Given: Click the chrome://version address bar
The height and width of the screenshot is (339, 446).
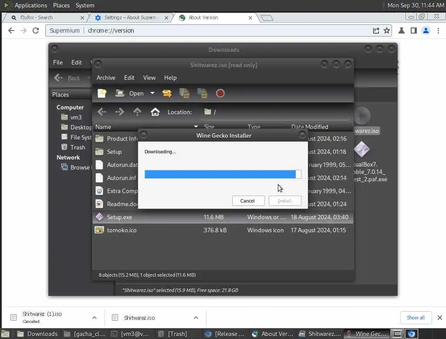Looking at the screenshot, I should [218, 31].
